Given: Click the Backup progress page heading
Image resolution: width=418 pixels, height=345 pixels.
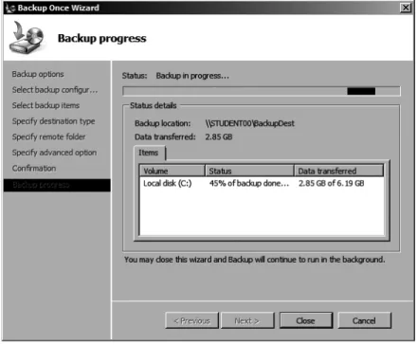Looking at the screenshot, I should click(x=102, y=38).
